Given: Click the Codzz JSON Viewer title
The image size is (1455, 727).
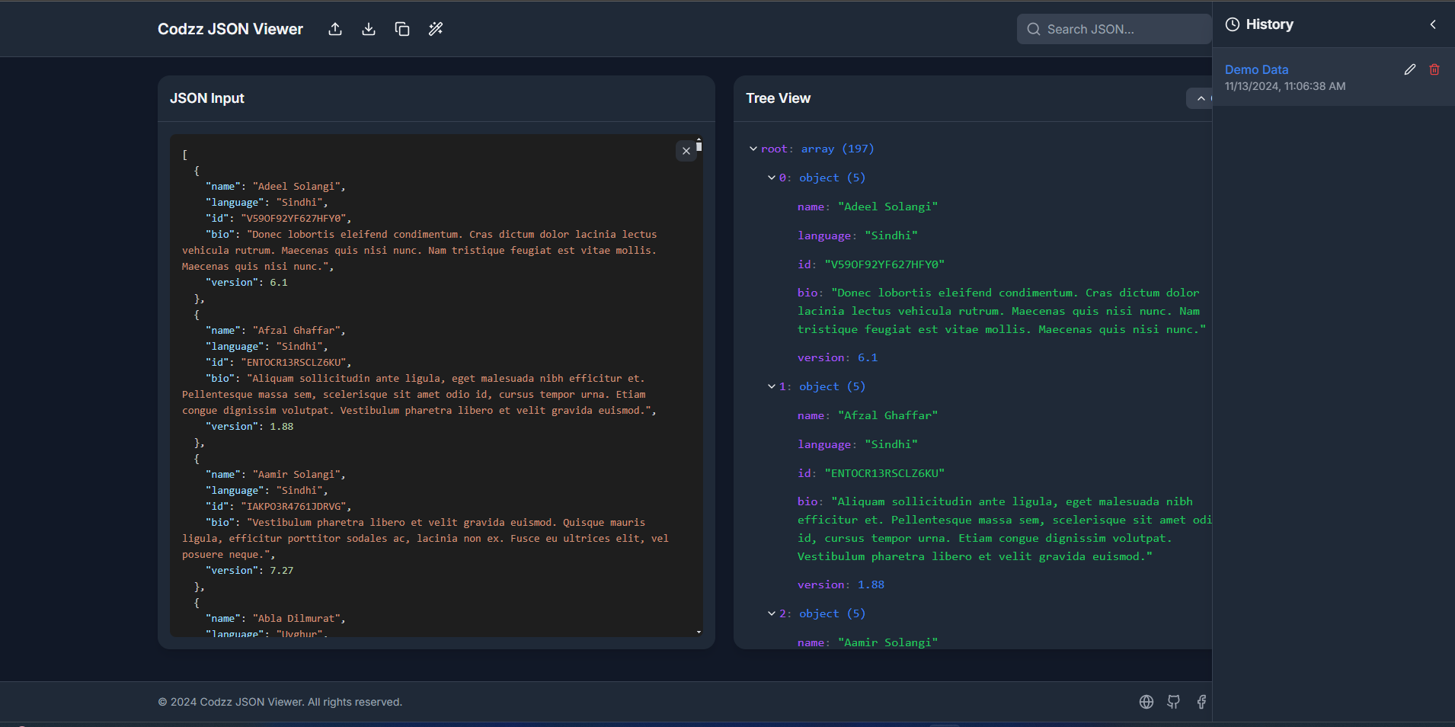Looking at the screenshot, I should pos(230,29).
